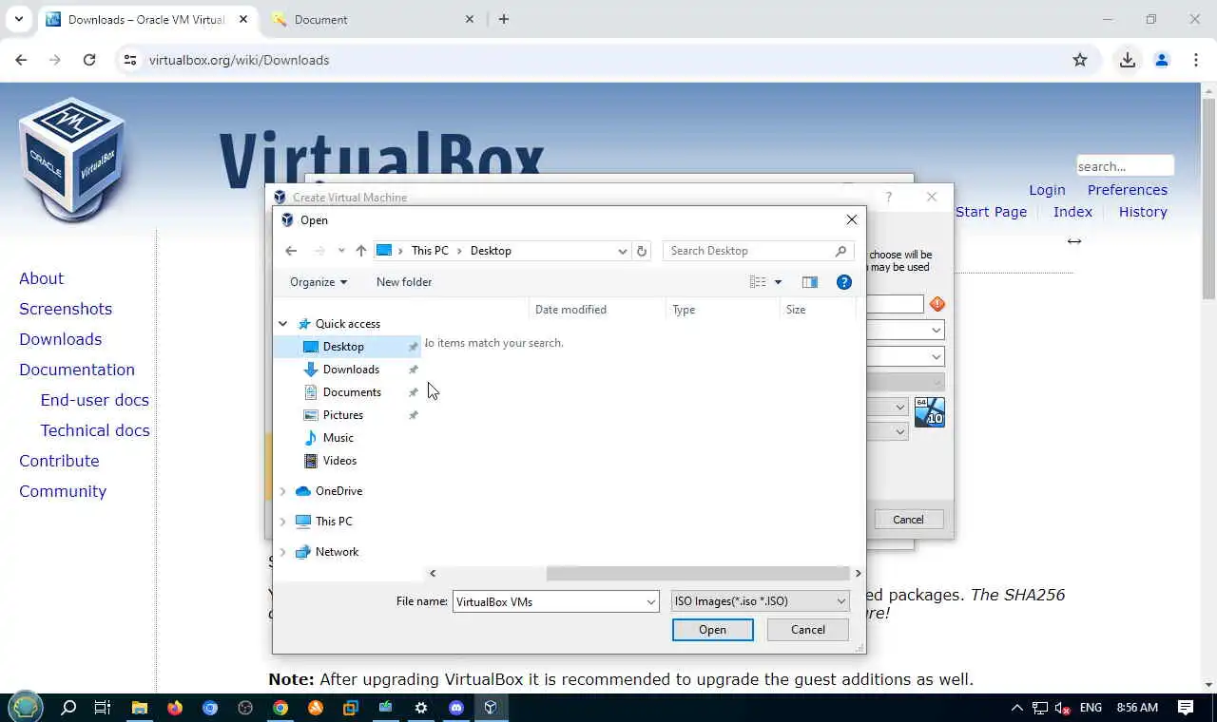This screenshot has width=1217, height=722.
Task: Click the left scroll arrow of file list
Action: 433,574
